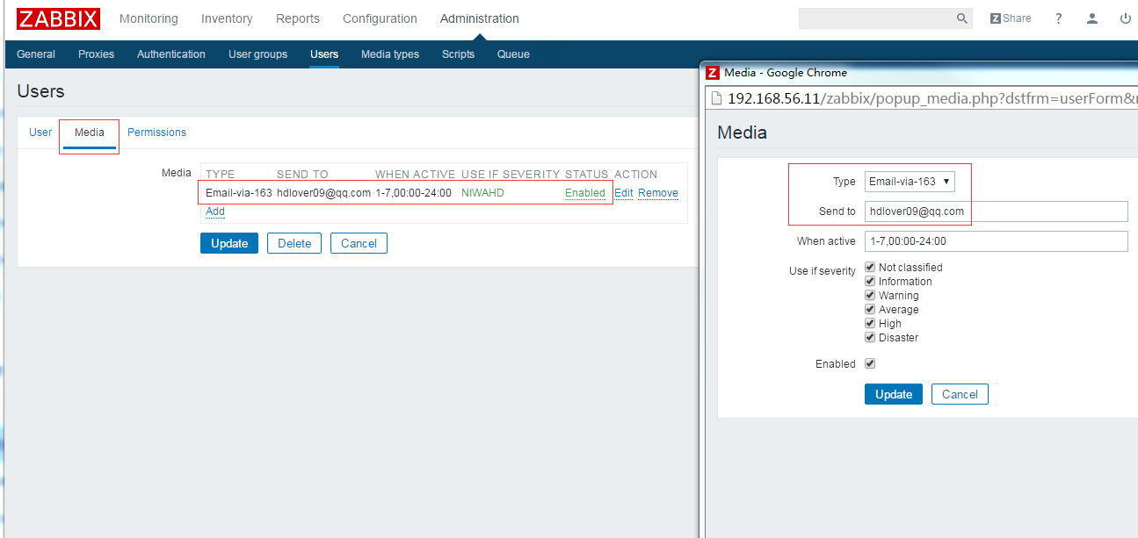Image resolution: width=1138 pixels, height=538 pixels.
Task: Open the Monitoring menu
Action: coord(149,18)
